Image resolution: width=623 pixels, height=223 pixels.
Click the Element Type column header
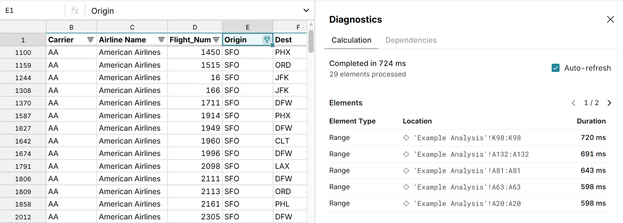coord(352,121)
